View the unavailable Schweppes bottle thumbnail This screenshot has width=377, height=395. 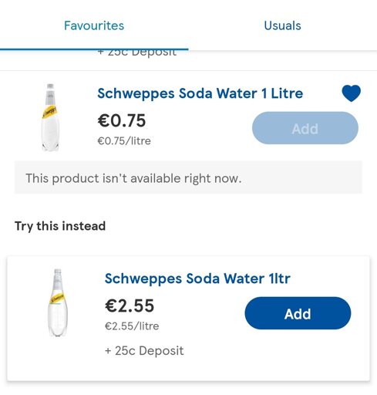coord(50,117)
